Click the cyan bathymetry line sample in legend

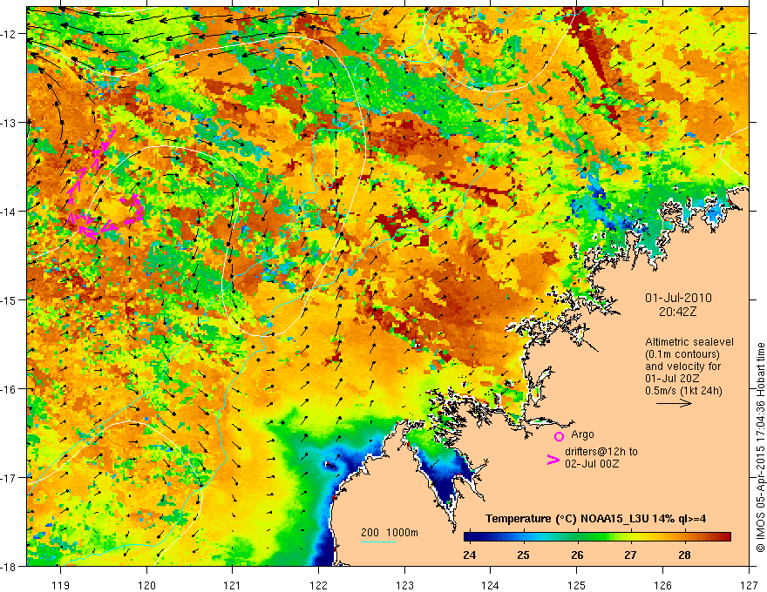(378, 542)
